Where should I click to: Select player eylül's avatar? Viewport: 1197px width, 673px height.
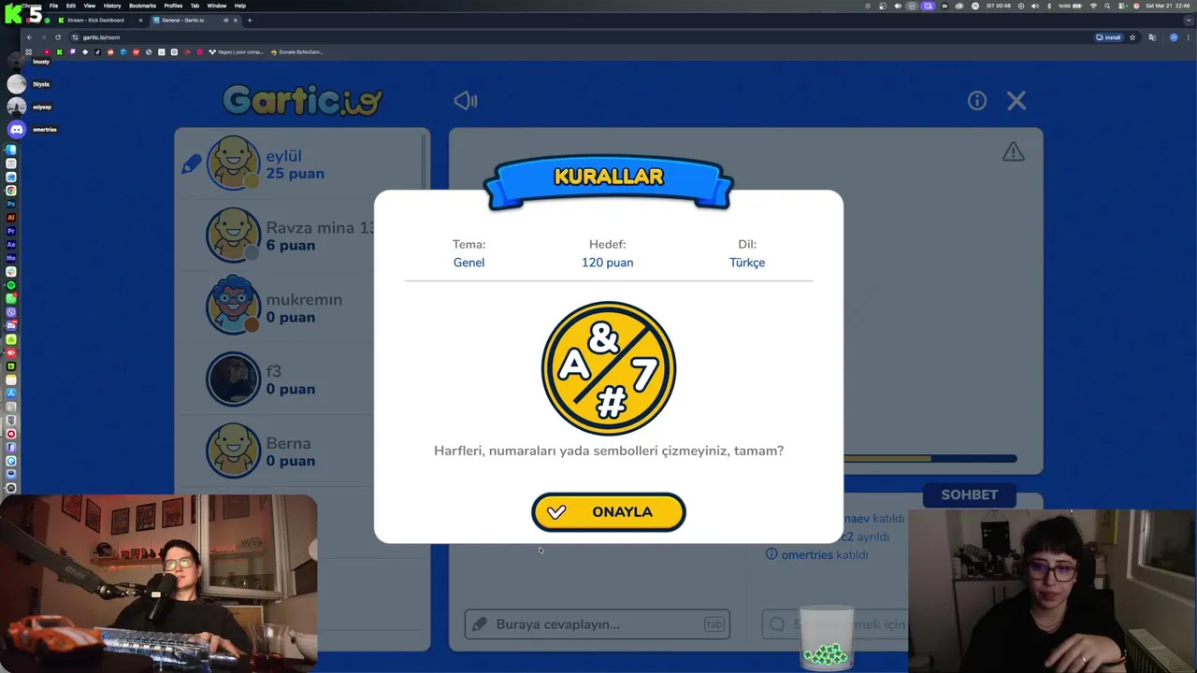[233, 163]
